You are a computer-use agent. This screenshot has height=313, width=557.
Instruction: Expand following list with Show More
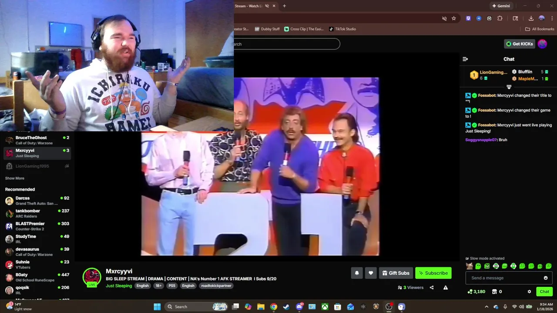click(15, 178)
